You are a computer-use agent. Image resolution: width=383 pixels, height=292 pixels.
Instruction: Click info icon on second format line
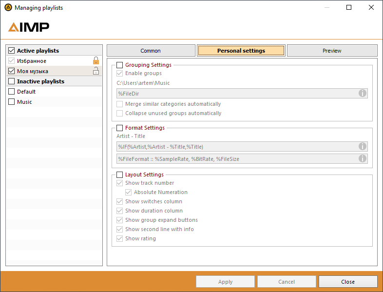pyautogui.click(x=362, y=158)
